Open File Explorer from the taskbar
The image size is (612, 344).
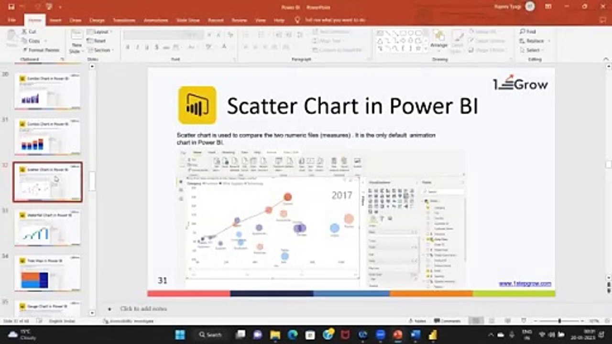(x=275, y=334)
